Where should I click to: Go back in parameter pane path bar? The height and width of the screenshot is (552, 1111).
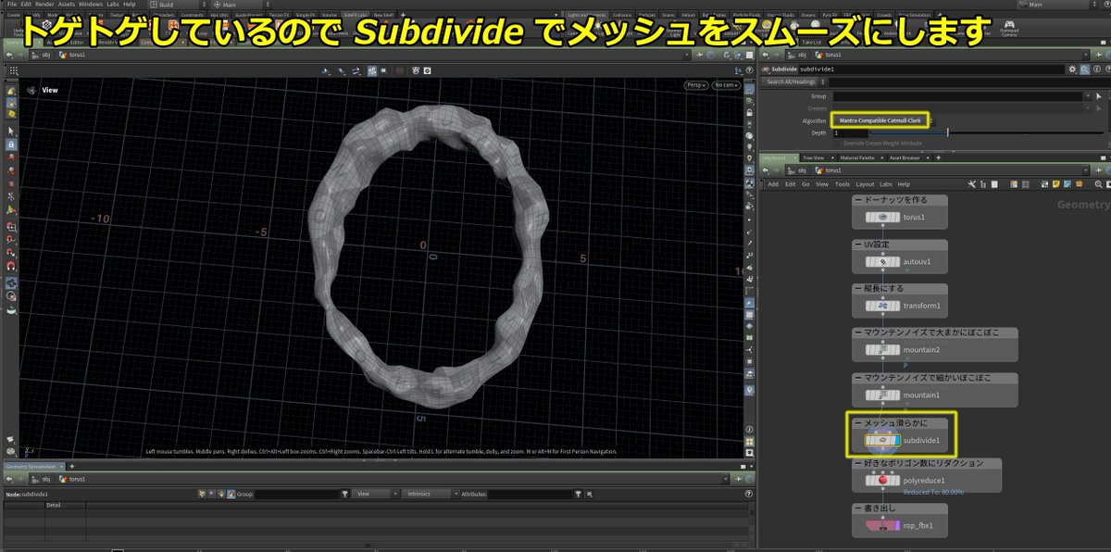tap(766, 55)
